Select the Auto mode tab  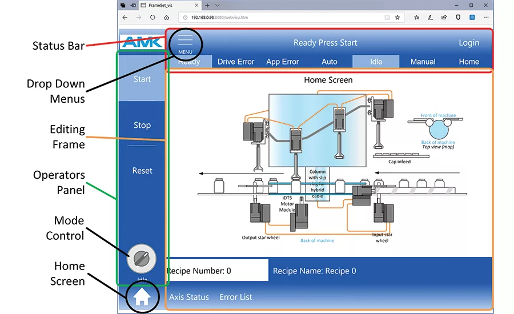(x=330, y=62)
